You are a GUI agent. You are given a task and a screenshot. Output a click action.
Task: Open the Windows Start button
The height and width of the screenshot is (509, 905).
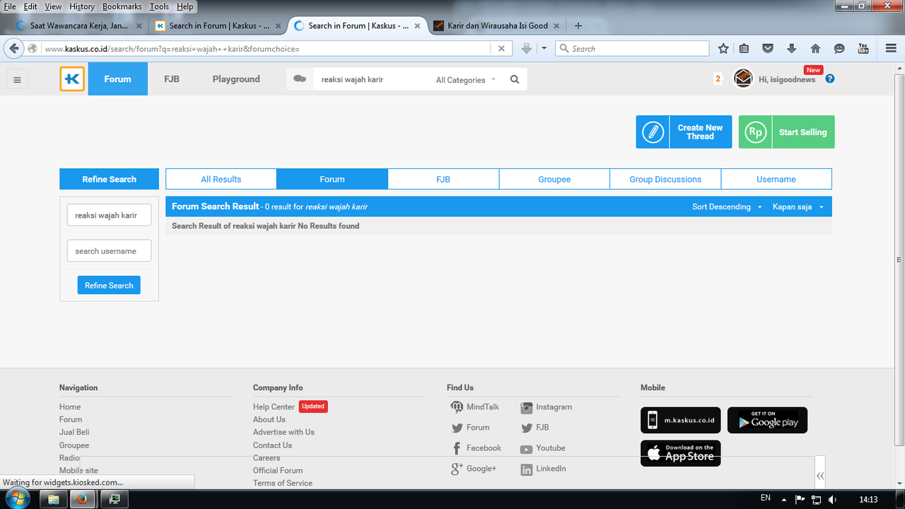coord(16,498)
